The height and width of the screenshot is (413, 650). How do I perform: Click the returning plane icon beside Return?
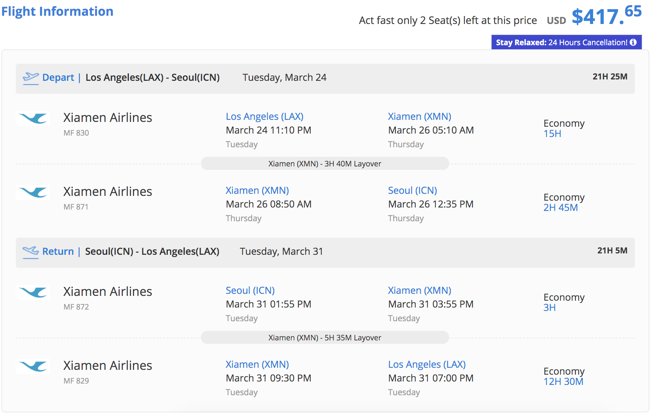coord(31,252)
